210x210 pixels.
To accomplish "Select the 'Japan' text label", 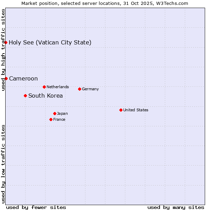I will (x=62, y=113).
